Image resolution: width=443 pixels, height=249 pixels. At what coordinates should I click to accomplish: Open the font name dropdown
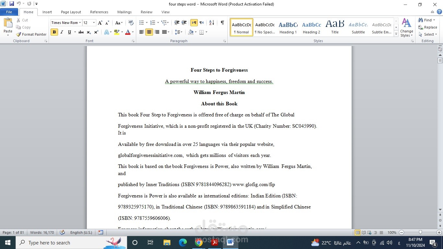click(x=80, y=23)
